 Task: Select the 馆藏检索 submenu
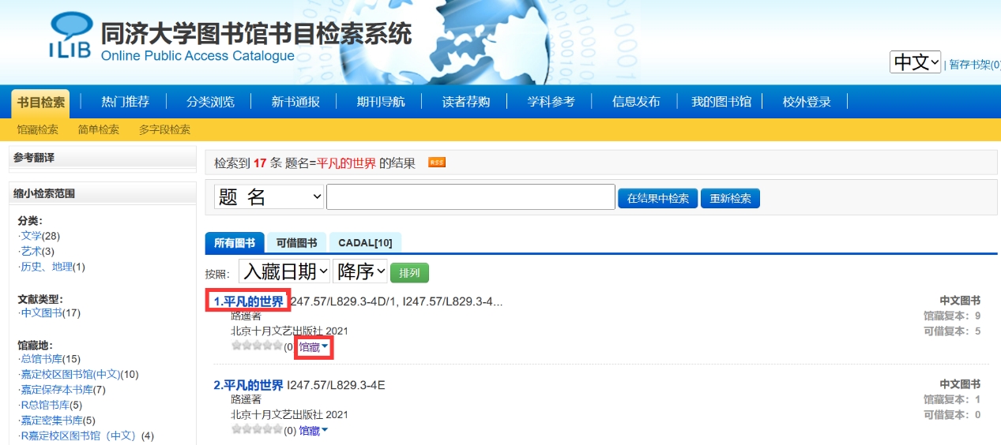[38, 129]
